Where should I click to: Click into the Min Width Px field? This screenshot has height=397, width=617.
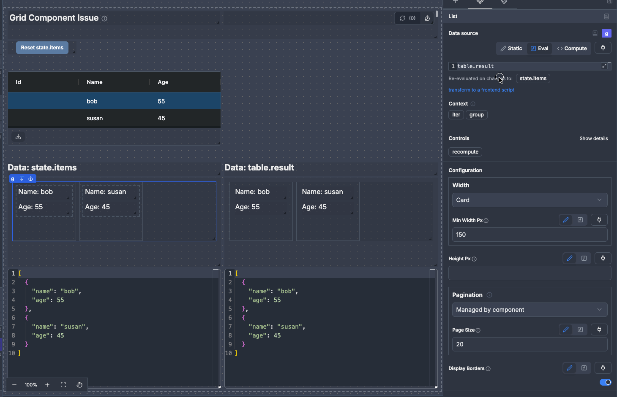530,235
